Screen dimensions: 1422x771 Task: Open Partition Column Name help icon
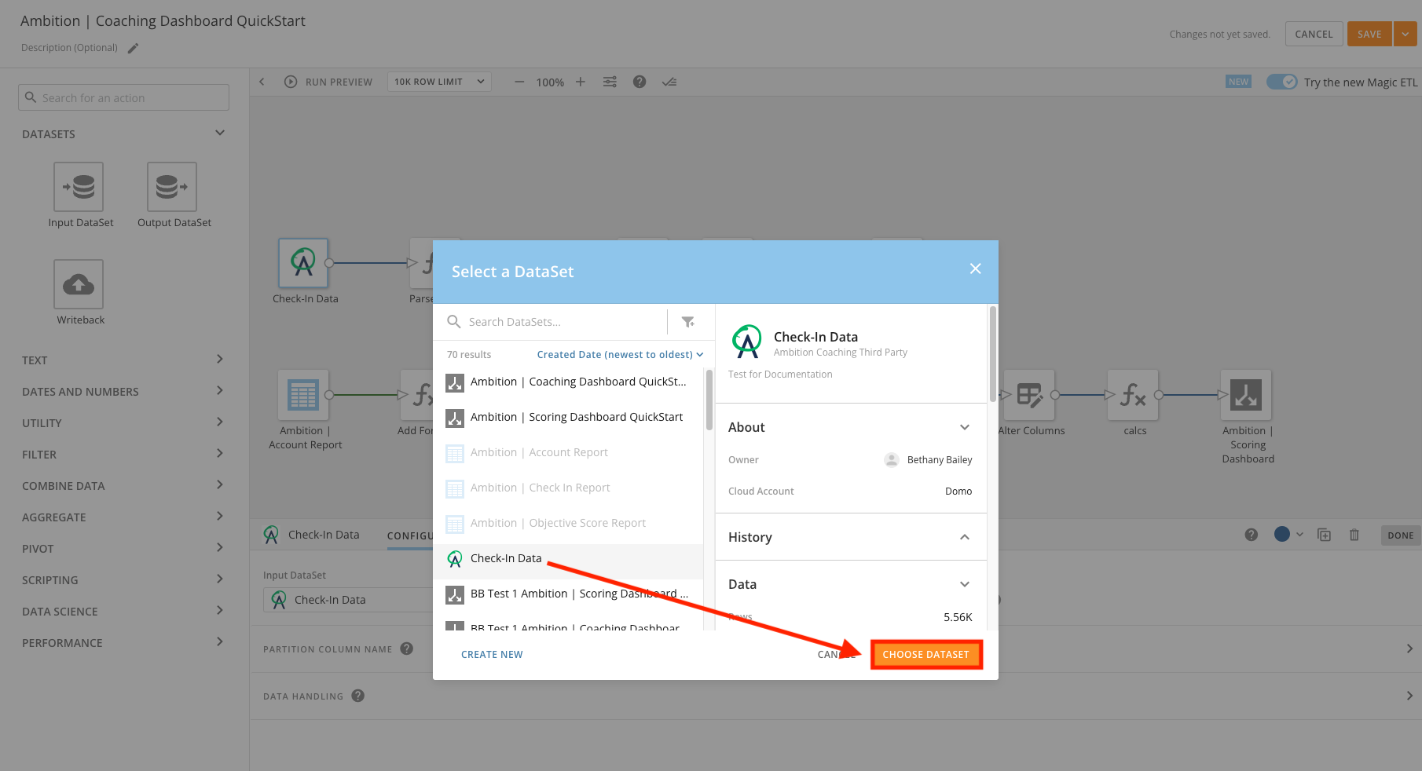[407, 649]
